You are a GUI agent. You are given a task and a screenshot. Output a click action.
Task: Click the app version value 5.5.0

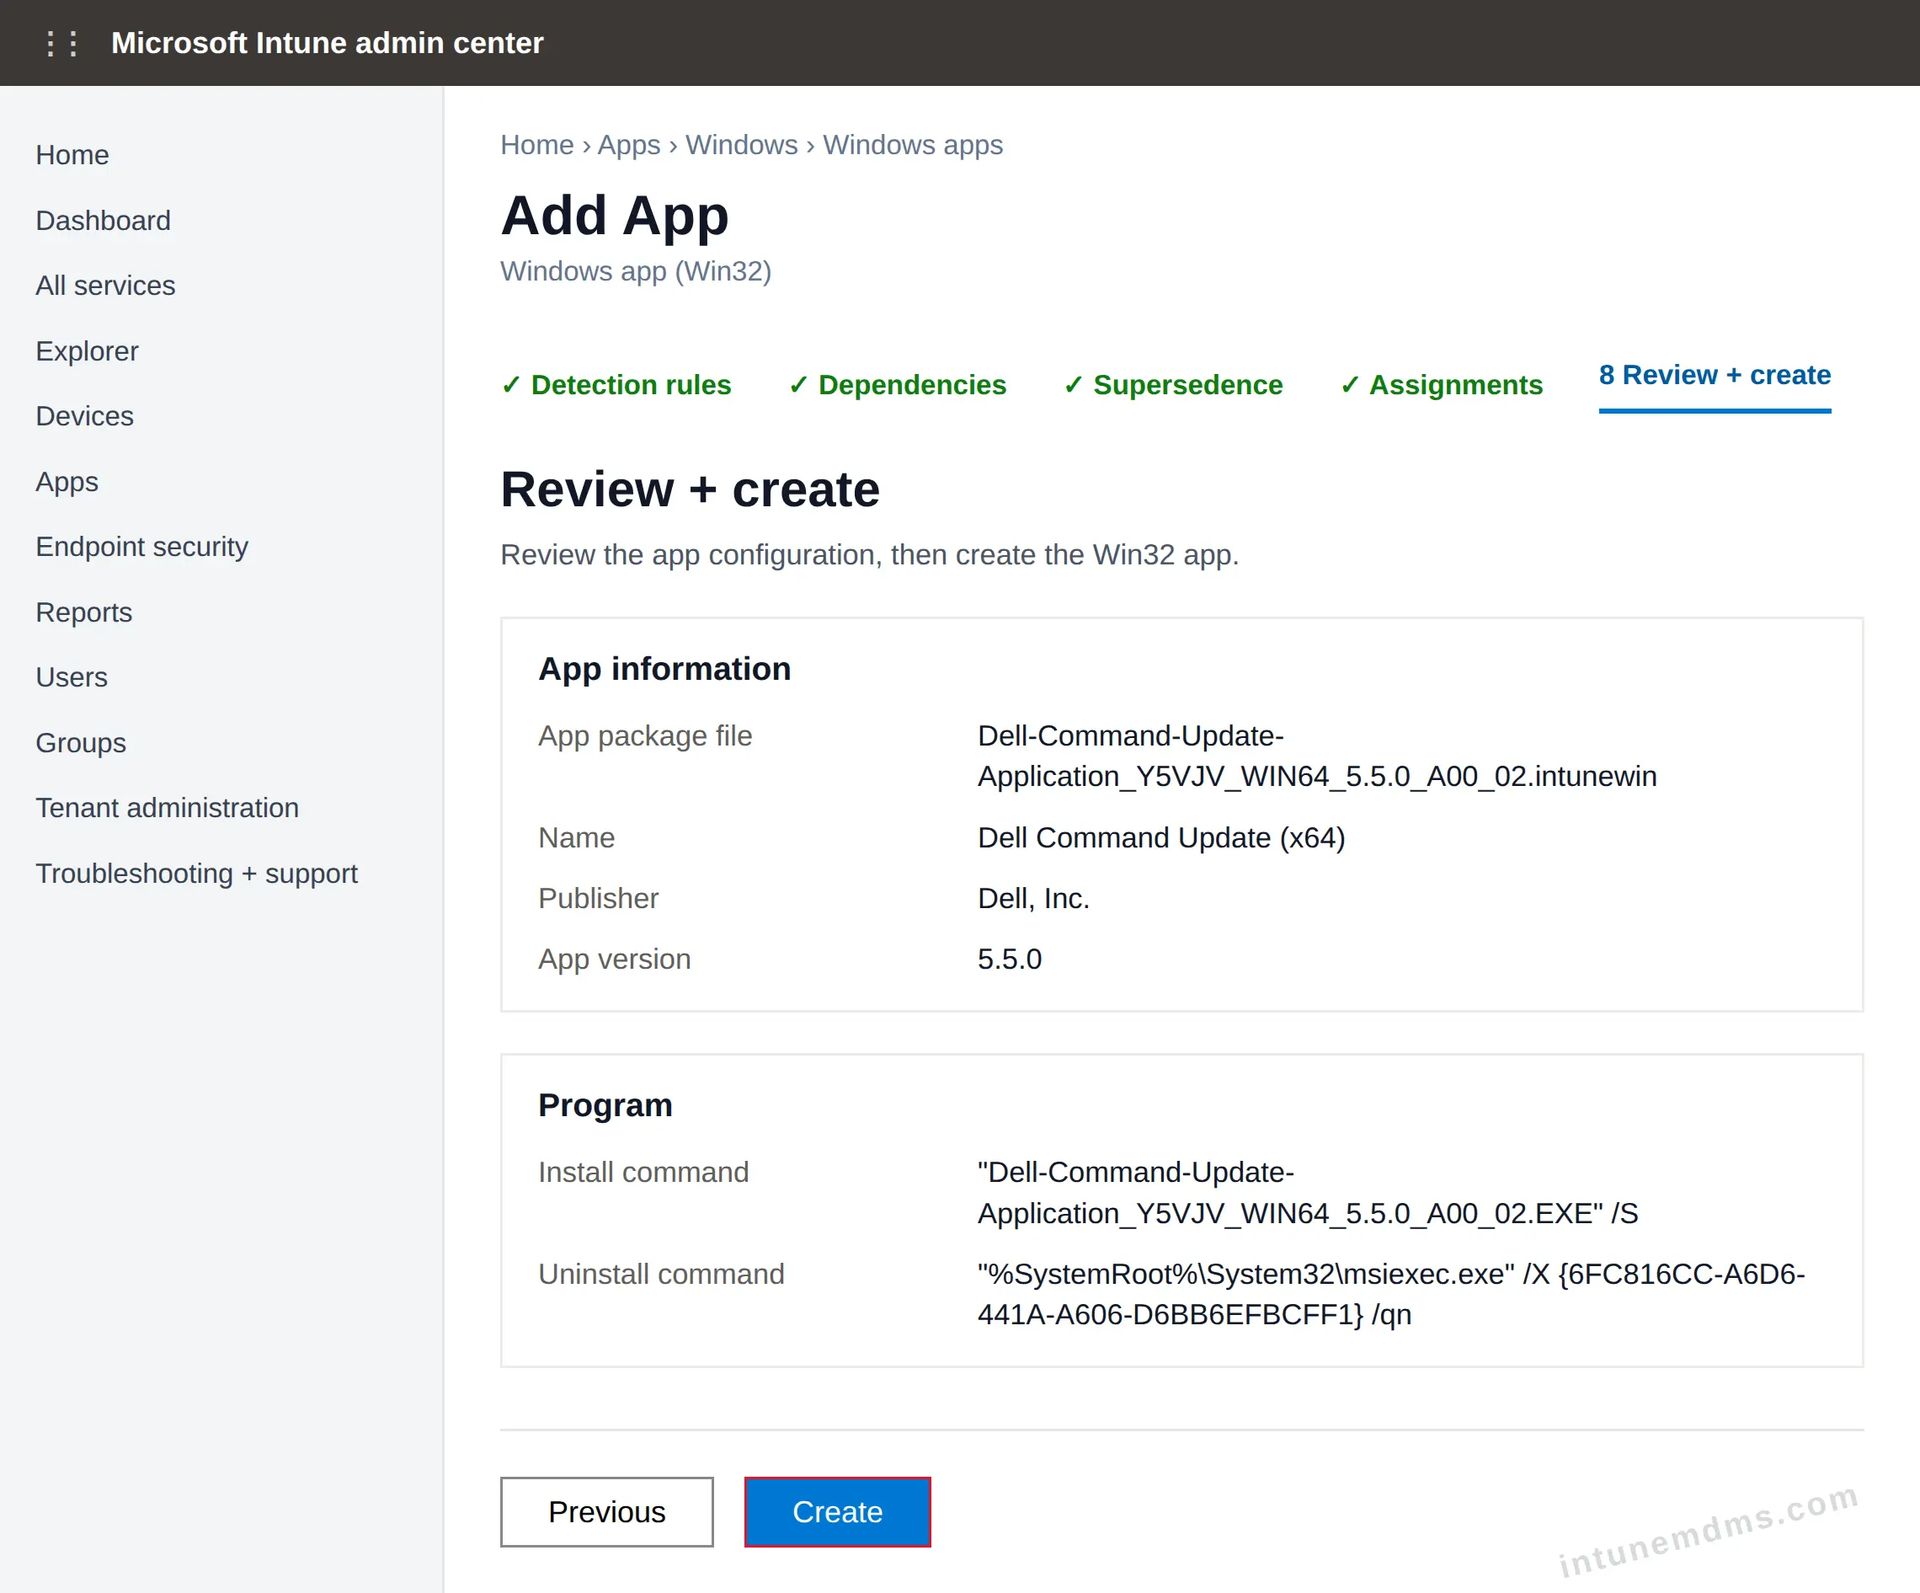(x=1010, y=960)
